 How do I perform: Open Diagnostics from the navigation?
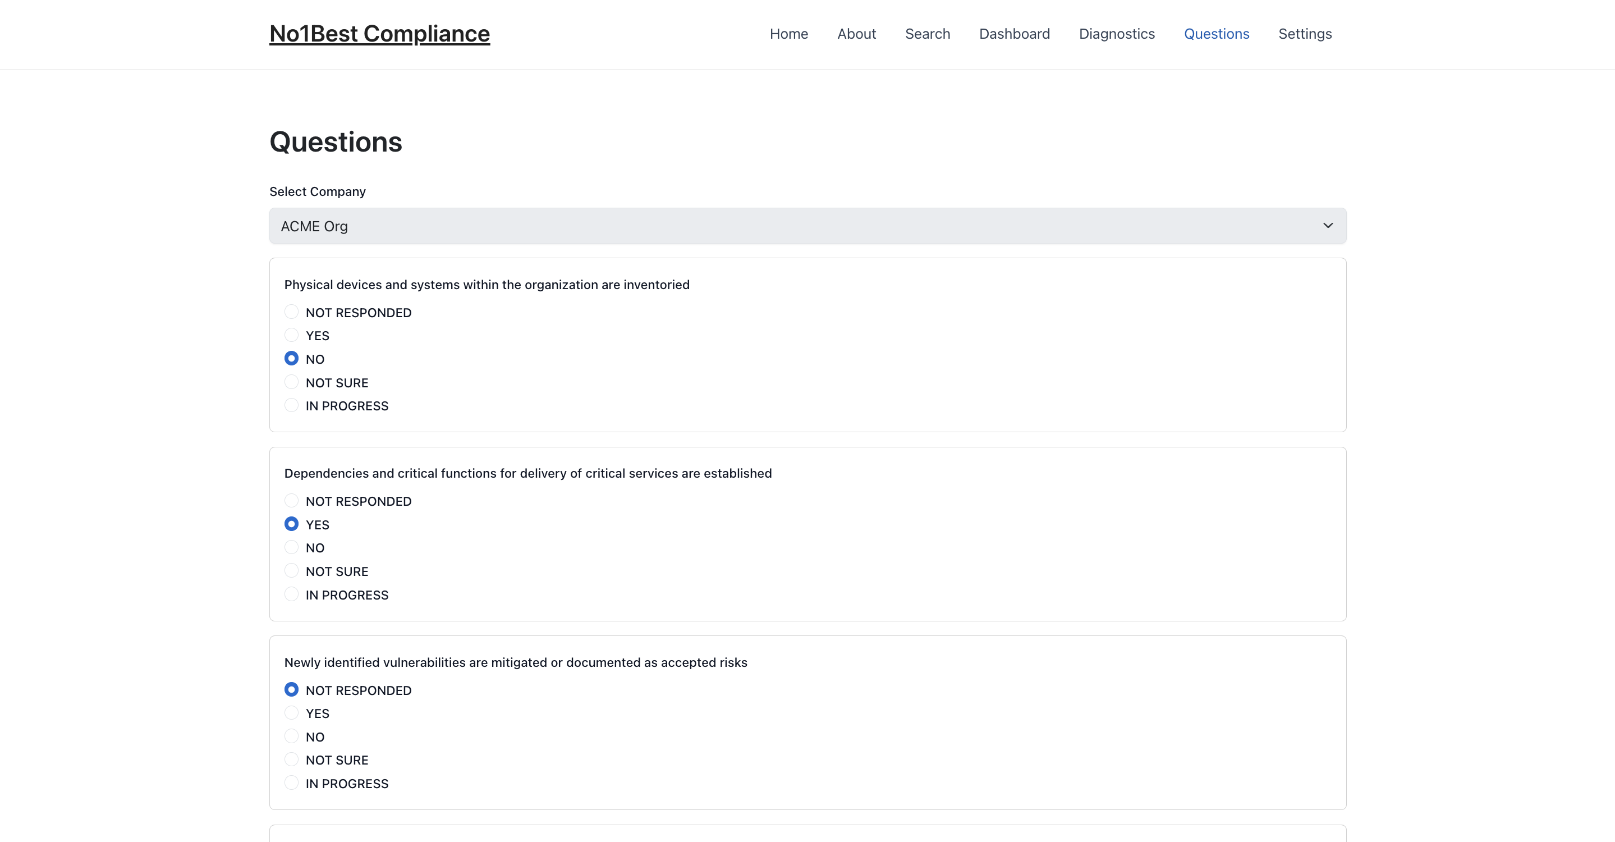click(1117, 34)
